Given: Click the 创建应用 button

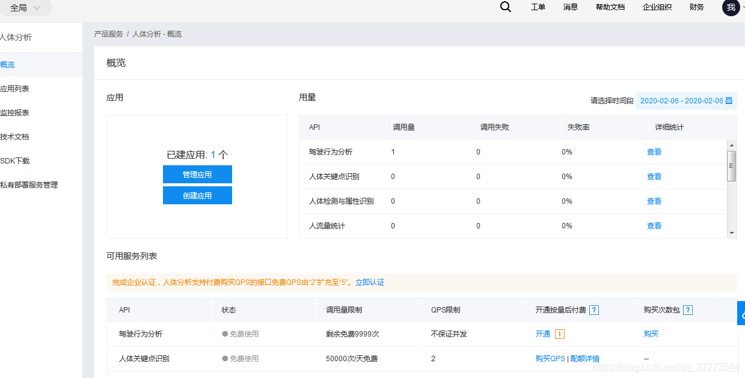Looking at the screenshot, I should pos(197,195).
